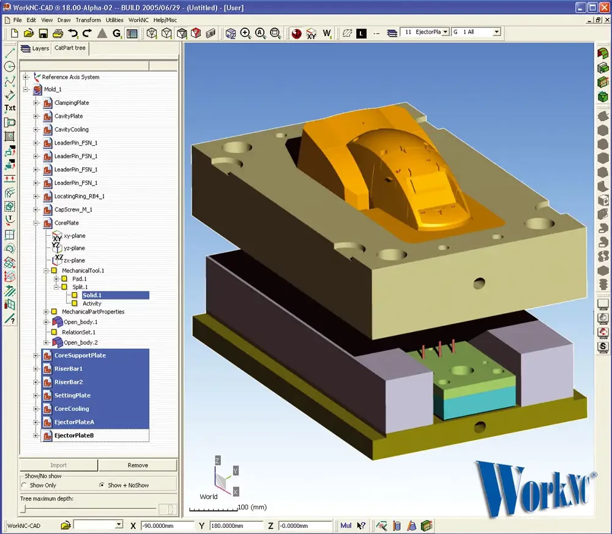Click the Remove button
The width and height of the screenshot is (612, 534).
tap(138, 465)
